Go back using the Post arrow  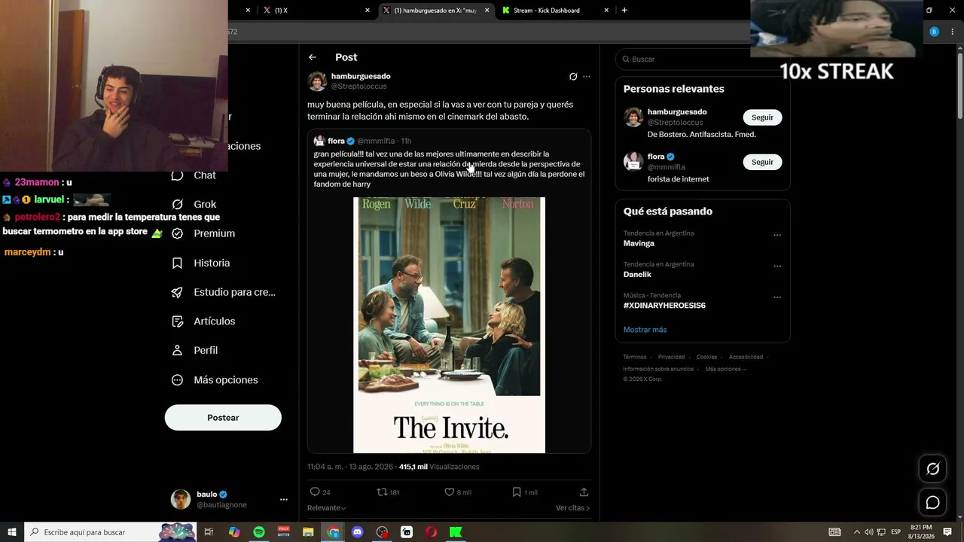click(313, 57)
